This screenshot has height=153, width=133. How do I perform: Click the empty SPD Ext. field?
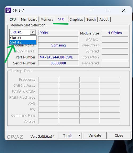click(x=115, y=39)
